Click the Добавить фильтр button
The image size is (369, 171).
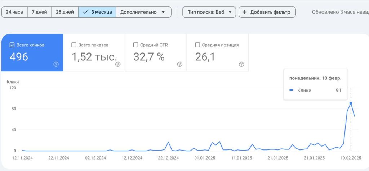267,12
